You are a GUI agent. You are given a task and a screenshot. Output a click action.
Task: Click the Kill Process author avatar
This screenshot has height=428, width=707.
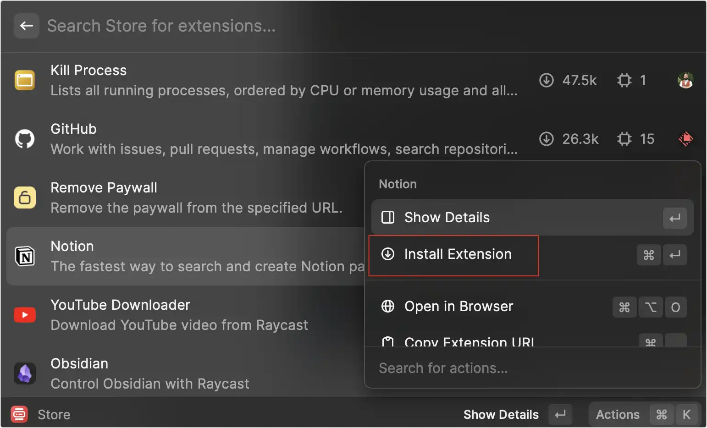685,80
